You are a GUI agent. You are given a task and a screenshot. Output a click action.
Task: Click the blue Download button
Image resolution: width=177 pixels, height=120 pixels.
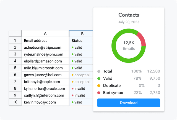129,103
